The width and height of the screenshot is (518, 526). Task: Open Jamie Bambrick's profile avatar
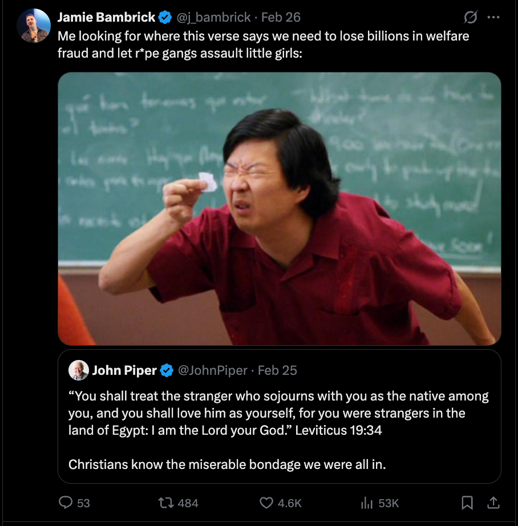[34, 26]
